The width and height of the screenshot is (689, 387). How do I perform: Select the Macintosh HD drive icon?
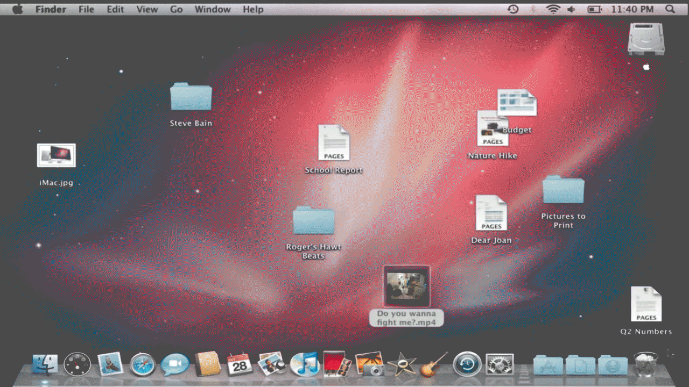(645, 39)
